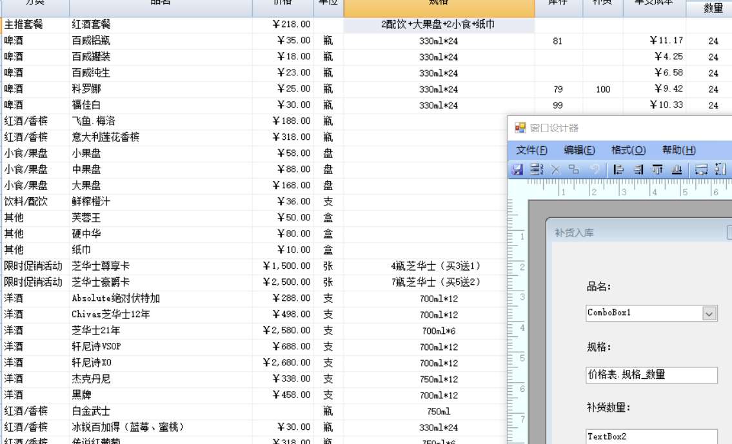732x444 pixels.
Task: Click the 补货入库 form title bar
Action: (640, 233)
